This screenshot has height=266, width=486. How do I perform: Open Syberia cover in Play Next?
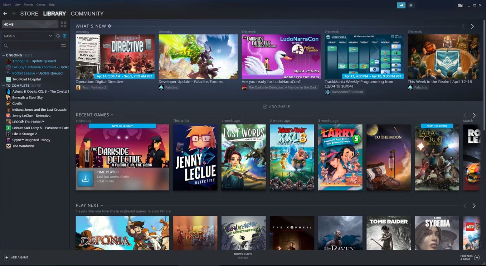(437, 233)
